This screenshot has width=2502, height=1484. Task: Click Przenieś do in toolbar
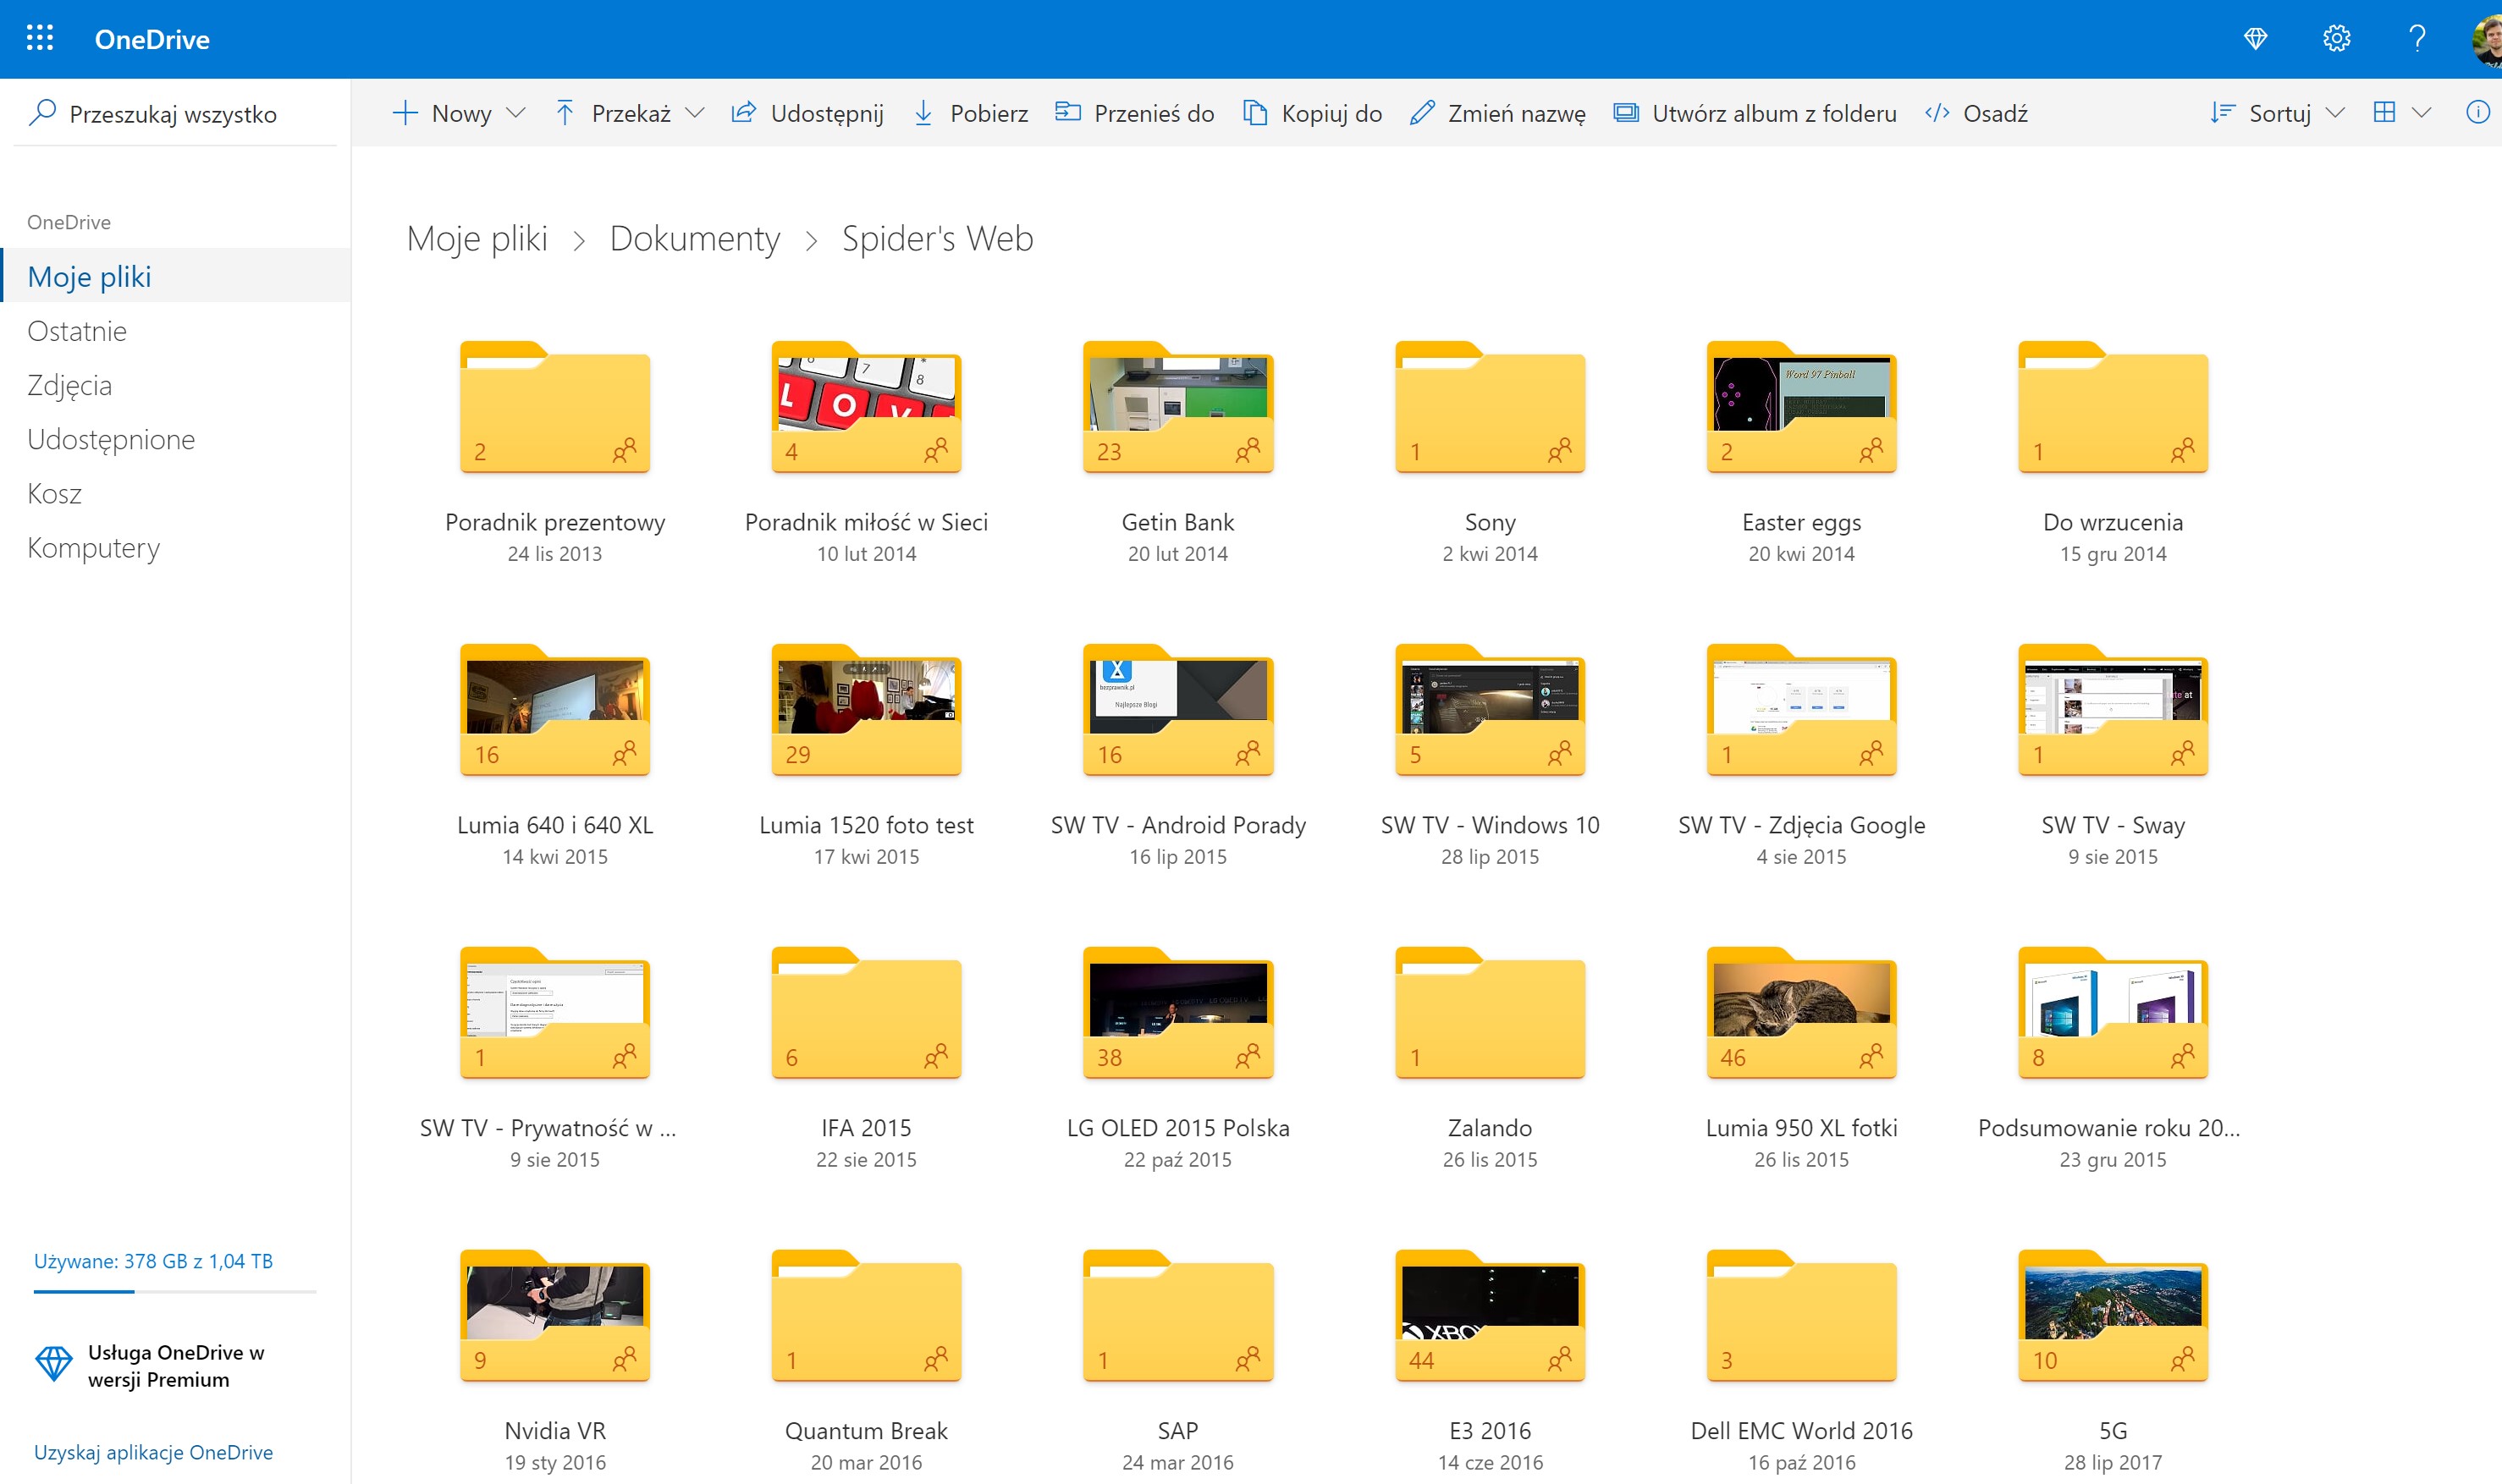tap(1134, 113)
